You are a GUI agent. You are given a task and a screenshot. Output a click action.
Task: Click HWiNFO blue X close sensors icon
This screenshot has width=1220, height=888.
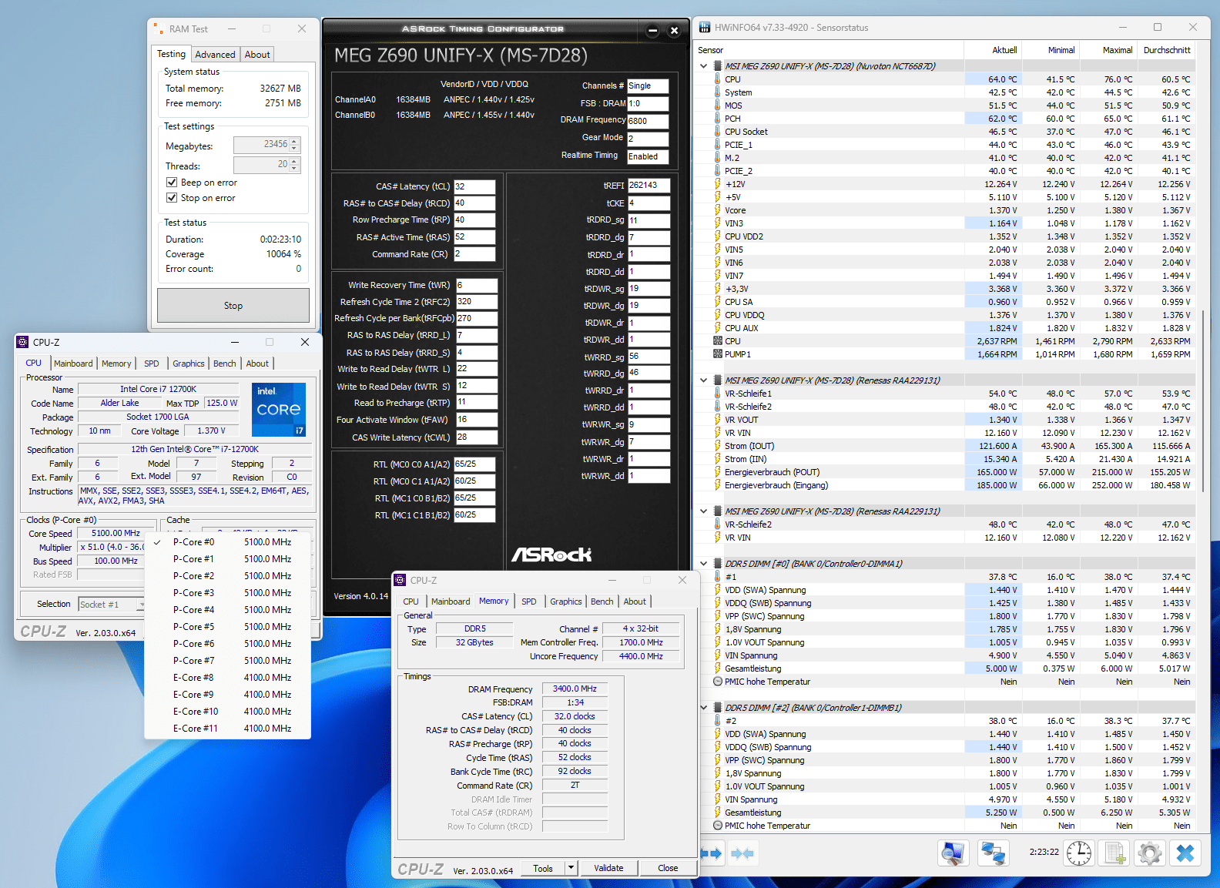tap(1185, 853)
